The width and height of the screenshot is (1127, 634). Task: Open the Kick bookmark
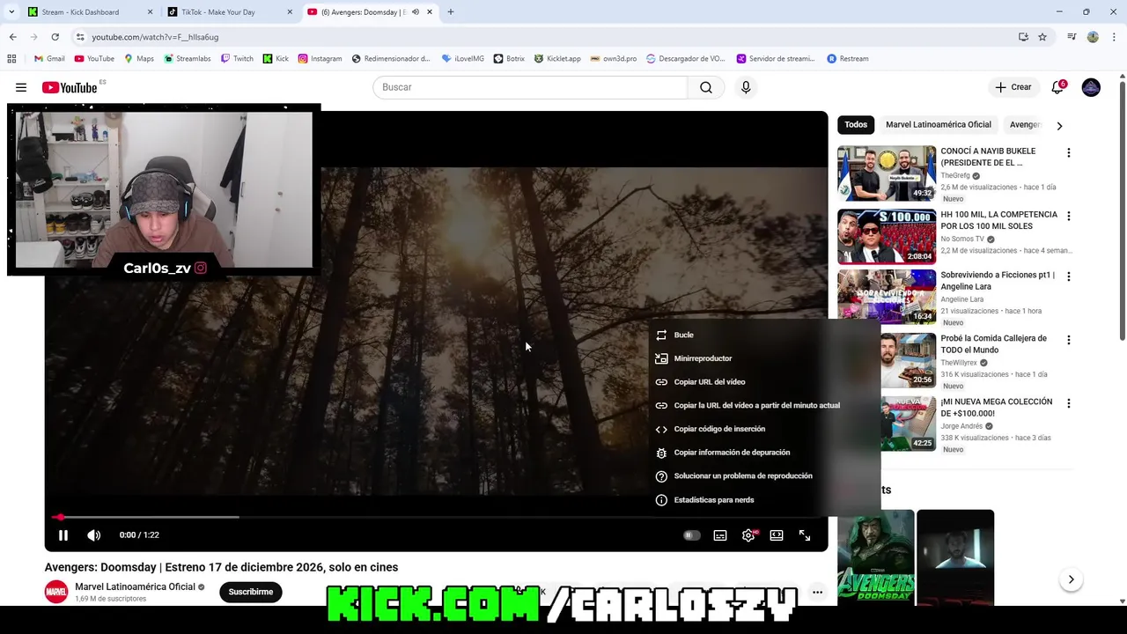276,59
